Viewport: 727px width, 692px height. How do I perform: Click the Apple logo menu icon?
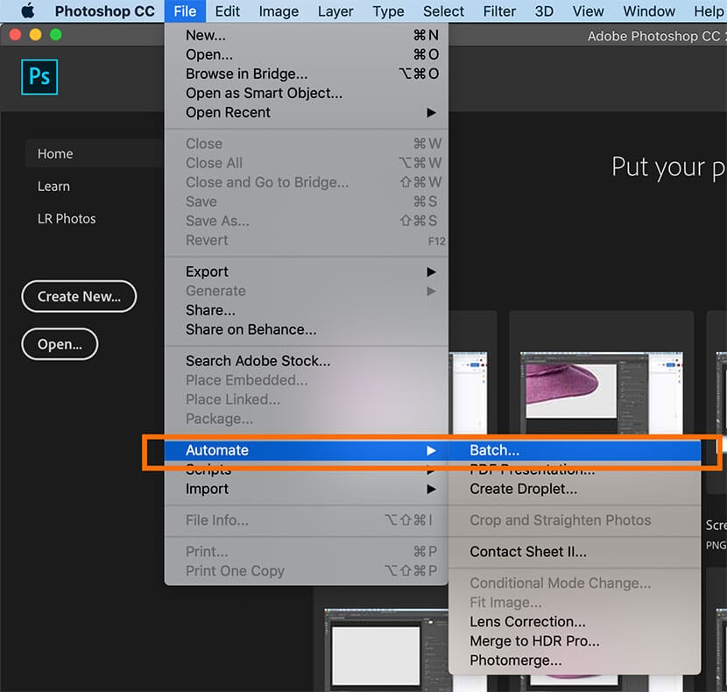pos(27,11)
